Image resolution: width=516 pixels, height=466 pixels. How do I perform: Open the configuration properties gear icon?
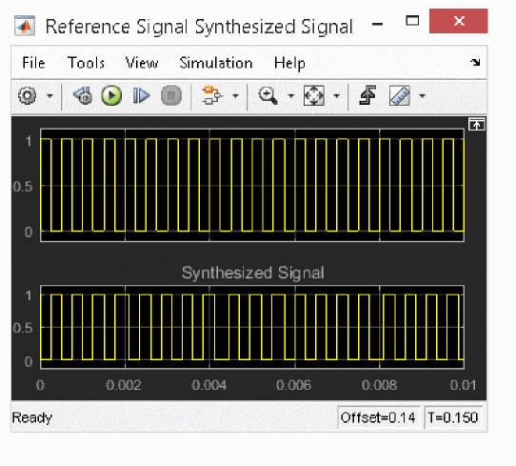point(27,96)
